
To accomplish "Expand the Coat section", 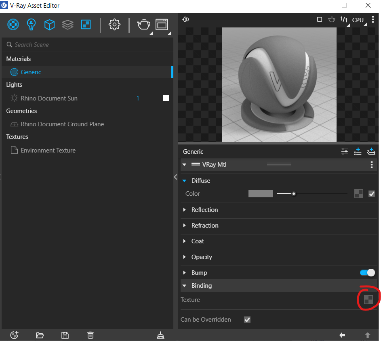I will [x=184, y=241].
